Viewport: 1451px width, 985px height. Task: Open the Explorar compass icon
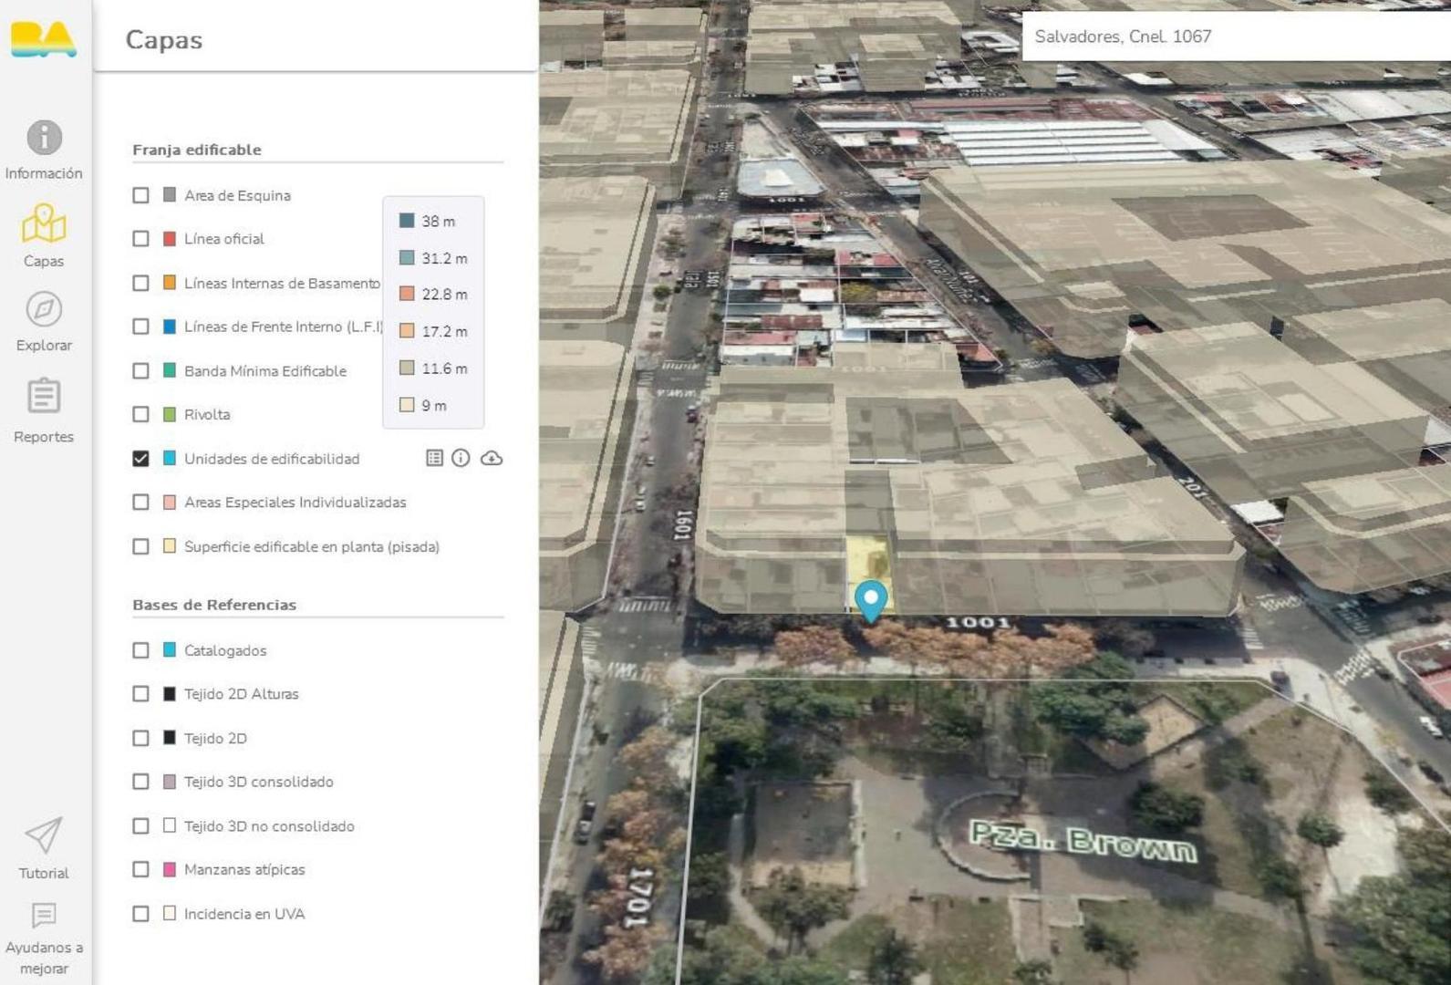coord(44,310)
